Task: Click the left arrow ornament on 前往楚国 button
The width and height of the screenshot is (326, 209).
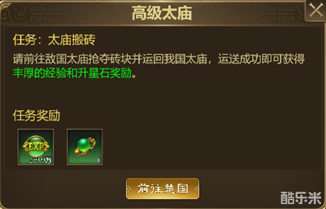Action: pos(129,189)
